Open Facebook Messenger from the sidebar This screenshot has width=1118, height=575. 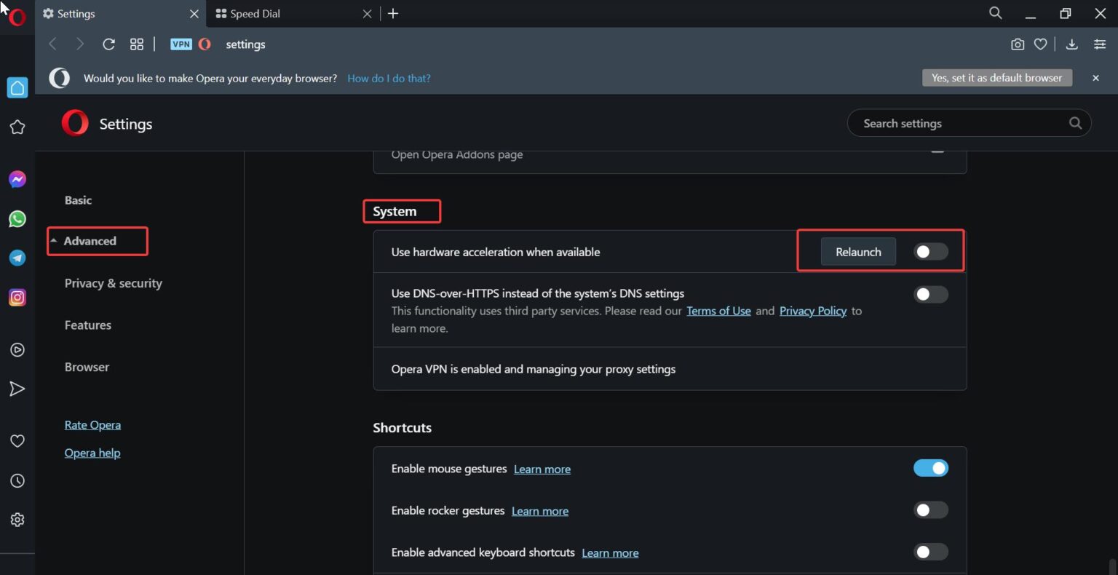[x=17, y=178]
